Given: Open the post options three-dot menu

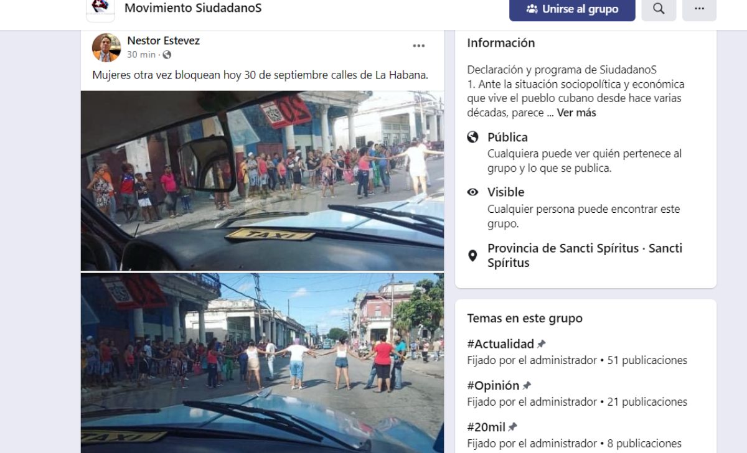Looking at the screenshot, I should [x=419, y=46].
